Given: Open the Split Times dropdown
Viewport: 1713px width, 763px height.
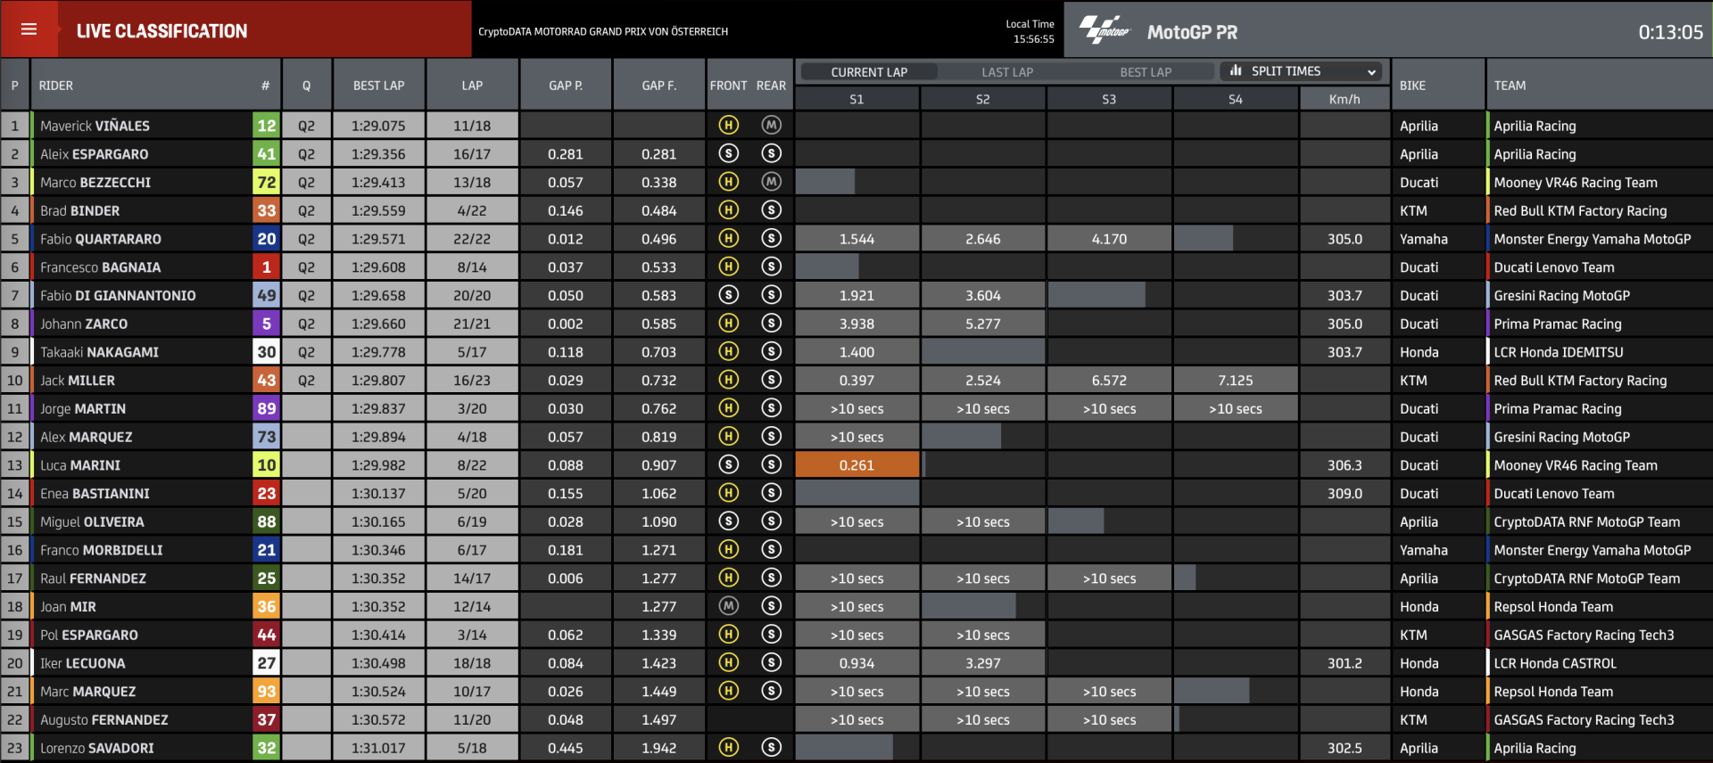Looking at the screenshot, I should [x=1303, y=71].
